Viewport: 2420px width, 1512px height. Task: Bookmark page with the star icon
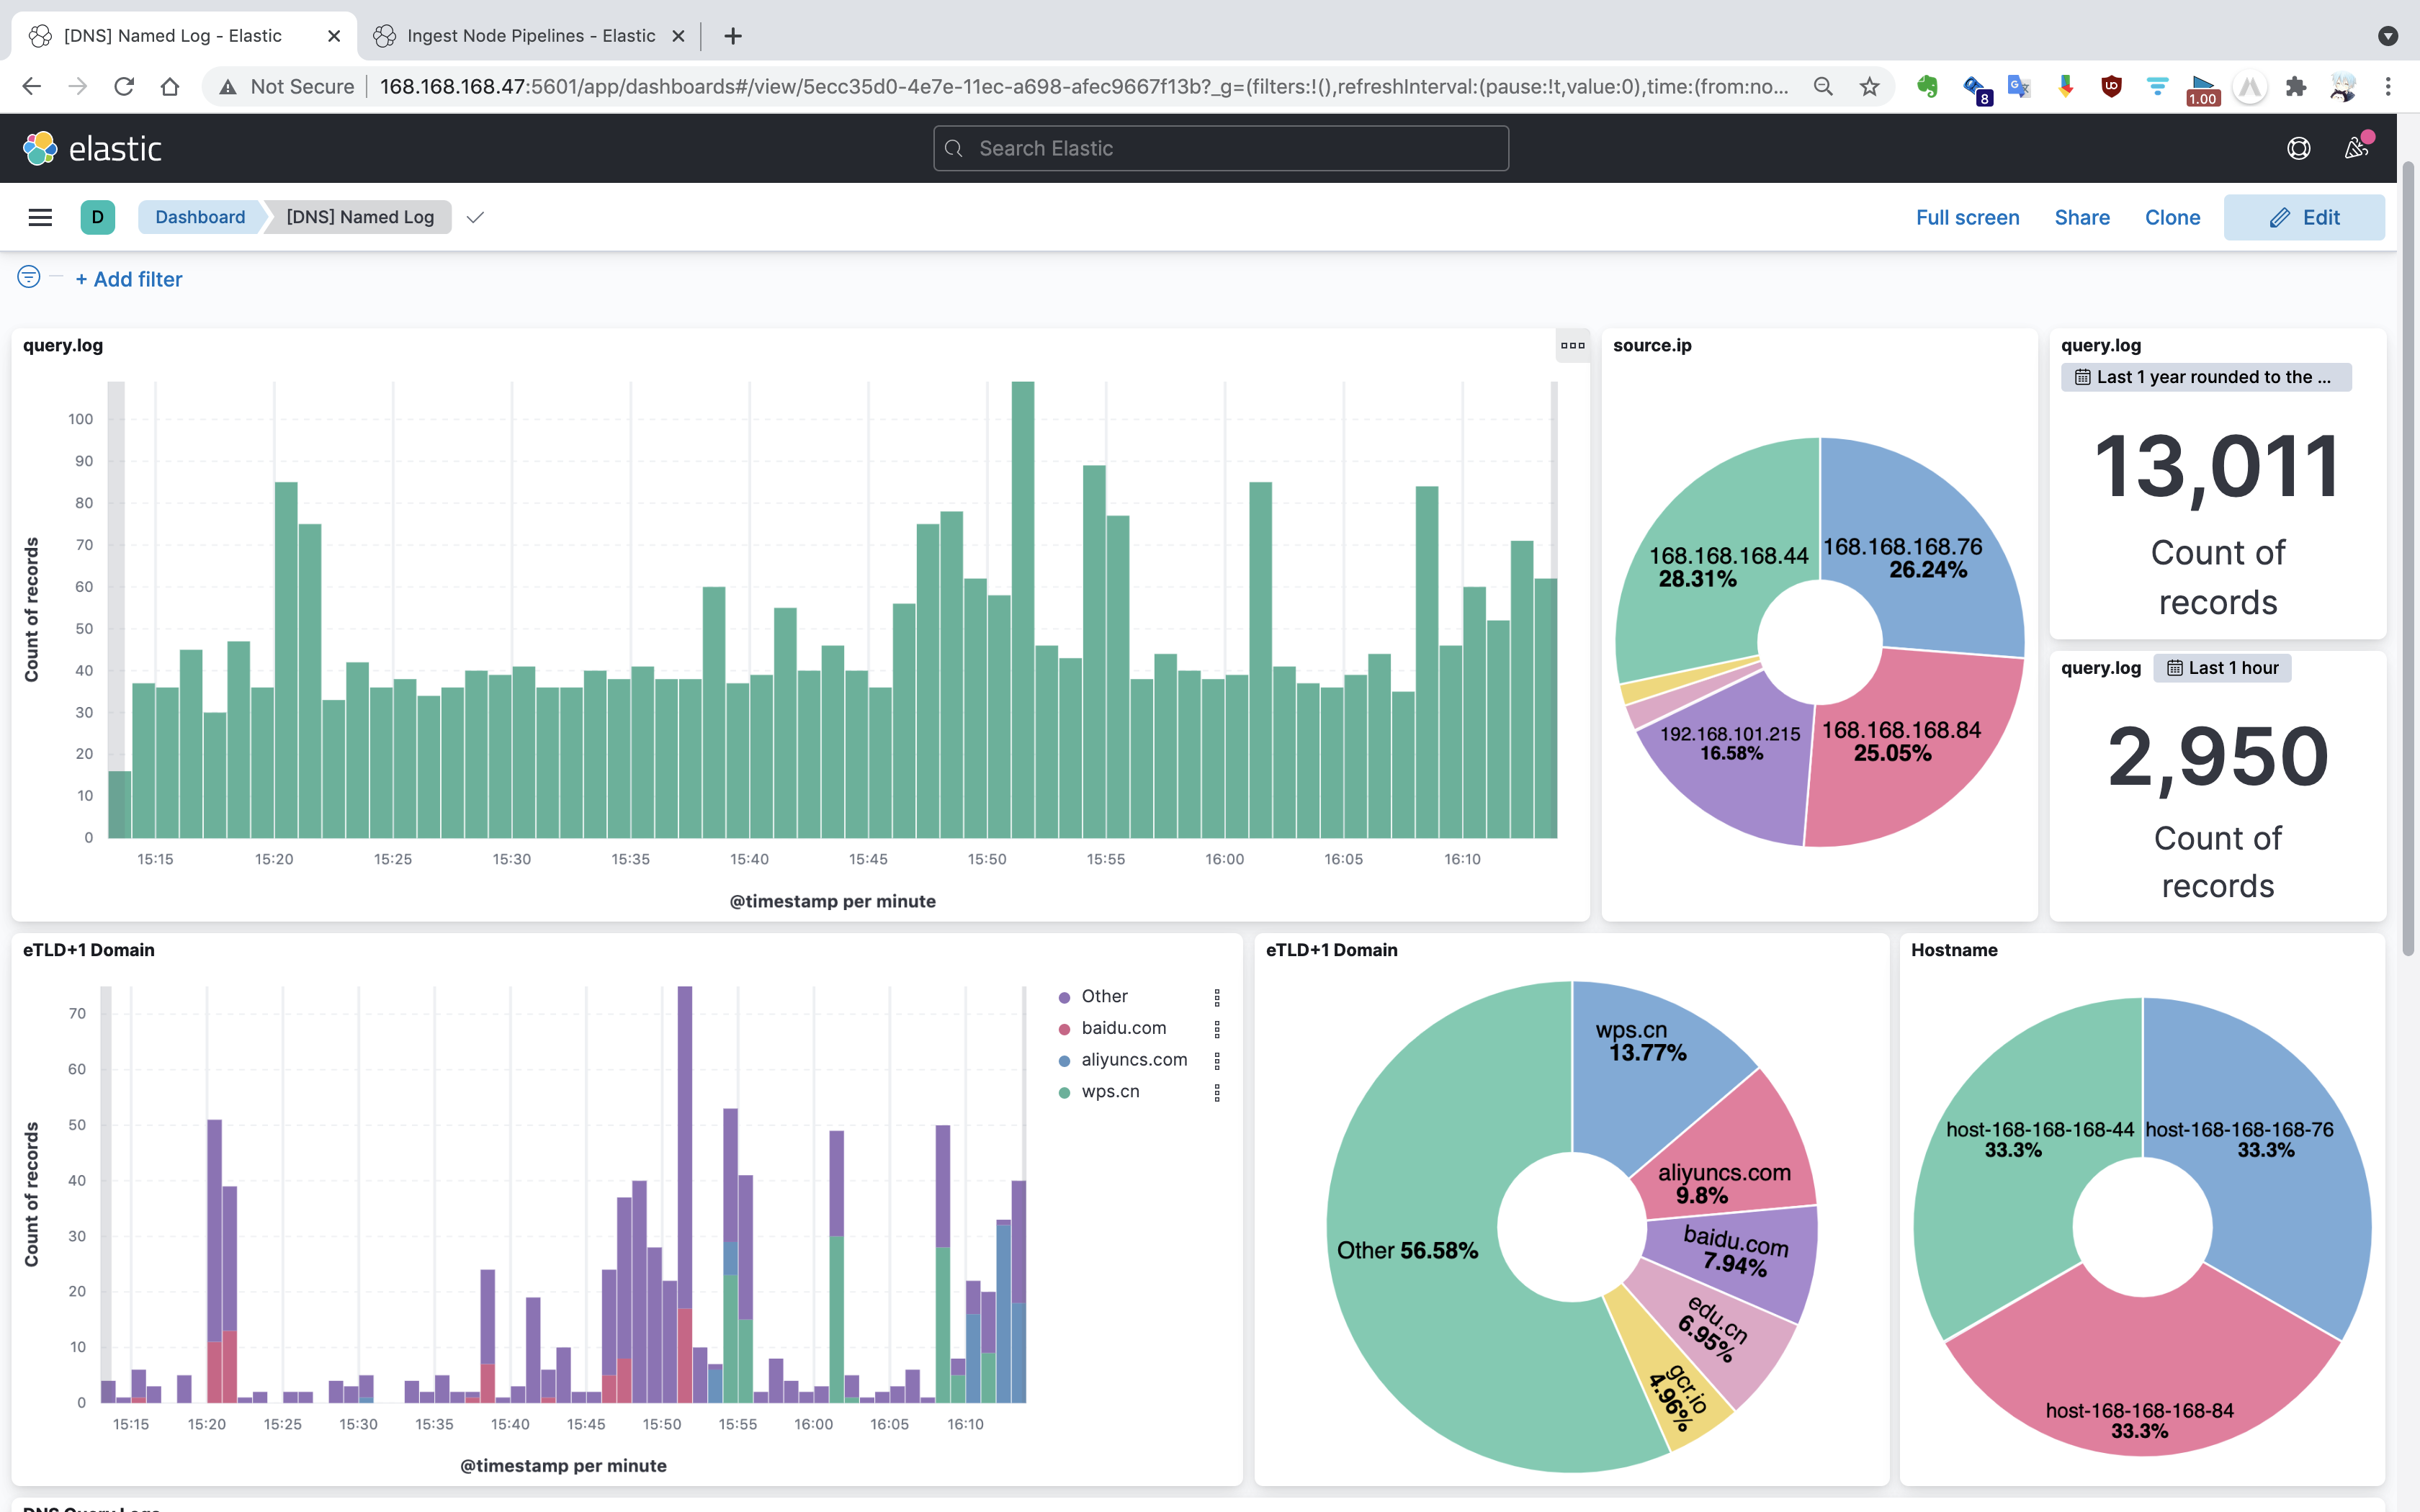click(1869, 87)
